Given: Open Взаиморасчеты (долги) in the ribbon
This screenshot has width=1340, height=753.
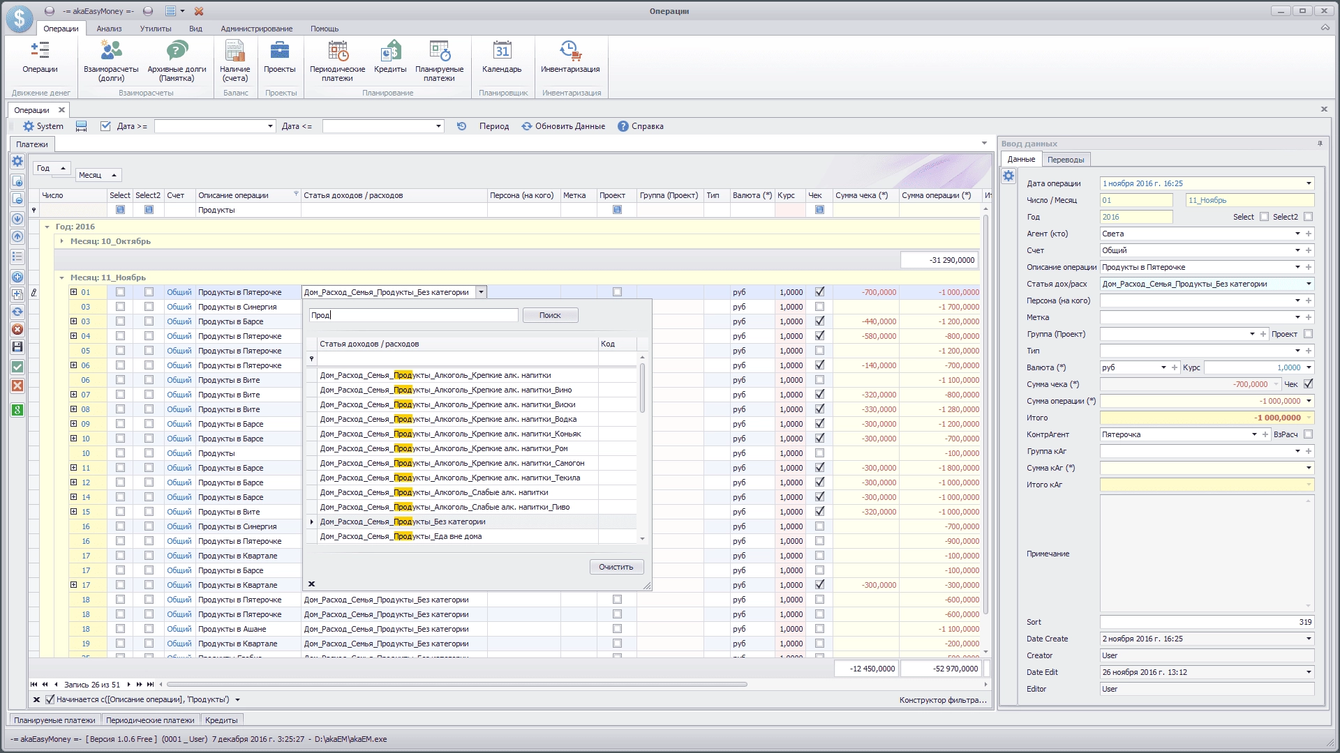Looking at the screenshot, I should point(111,61).
